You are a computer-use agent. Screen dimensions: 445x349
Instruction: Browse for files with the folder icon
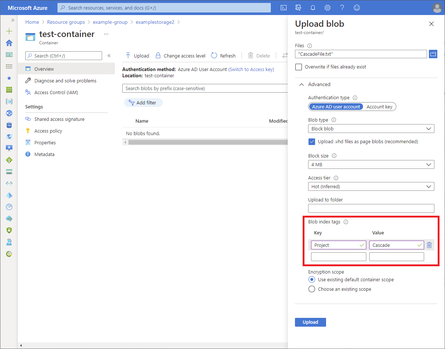433,54
